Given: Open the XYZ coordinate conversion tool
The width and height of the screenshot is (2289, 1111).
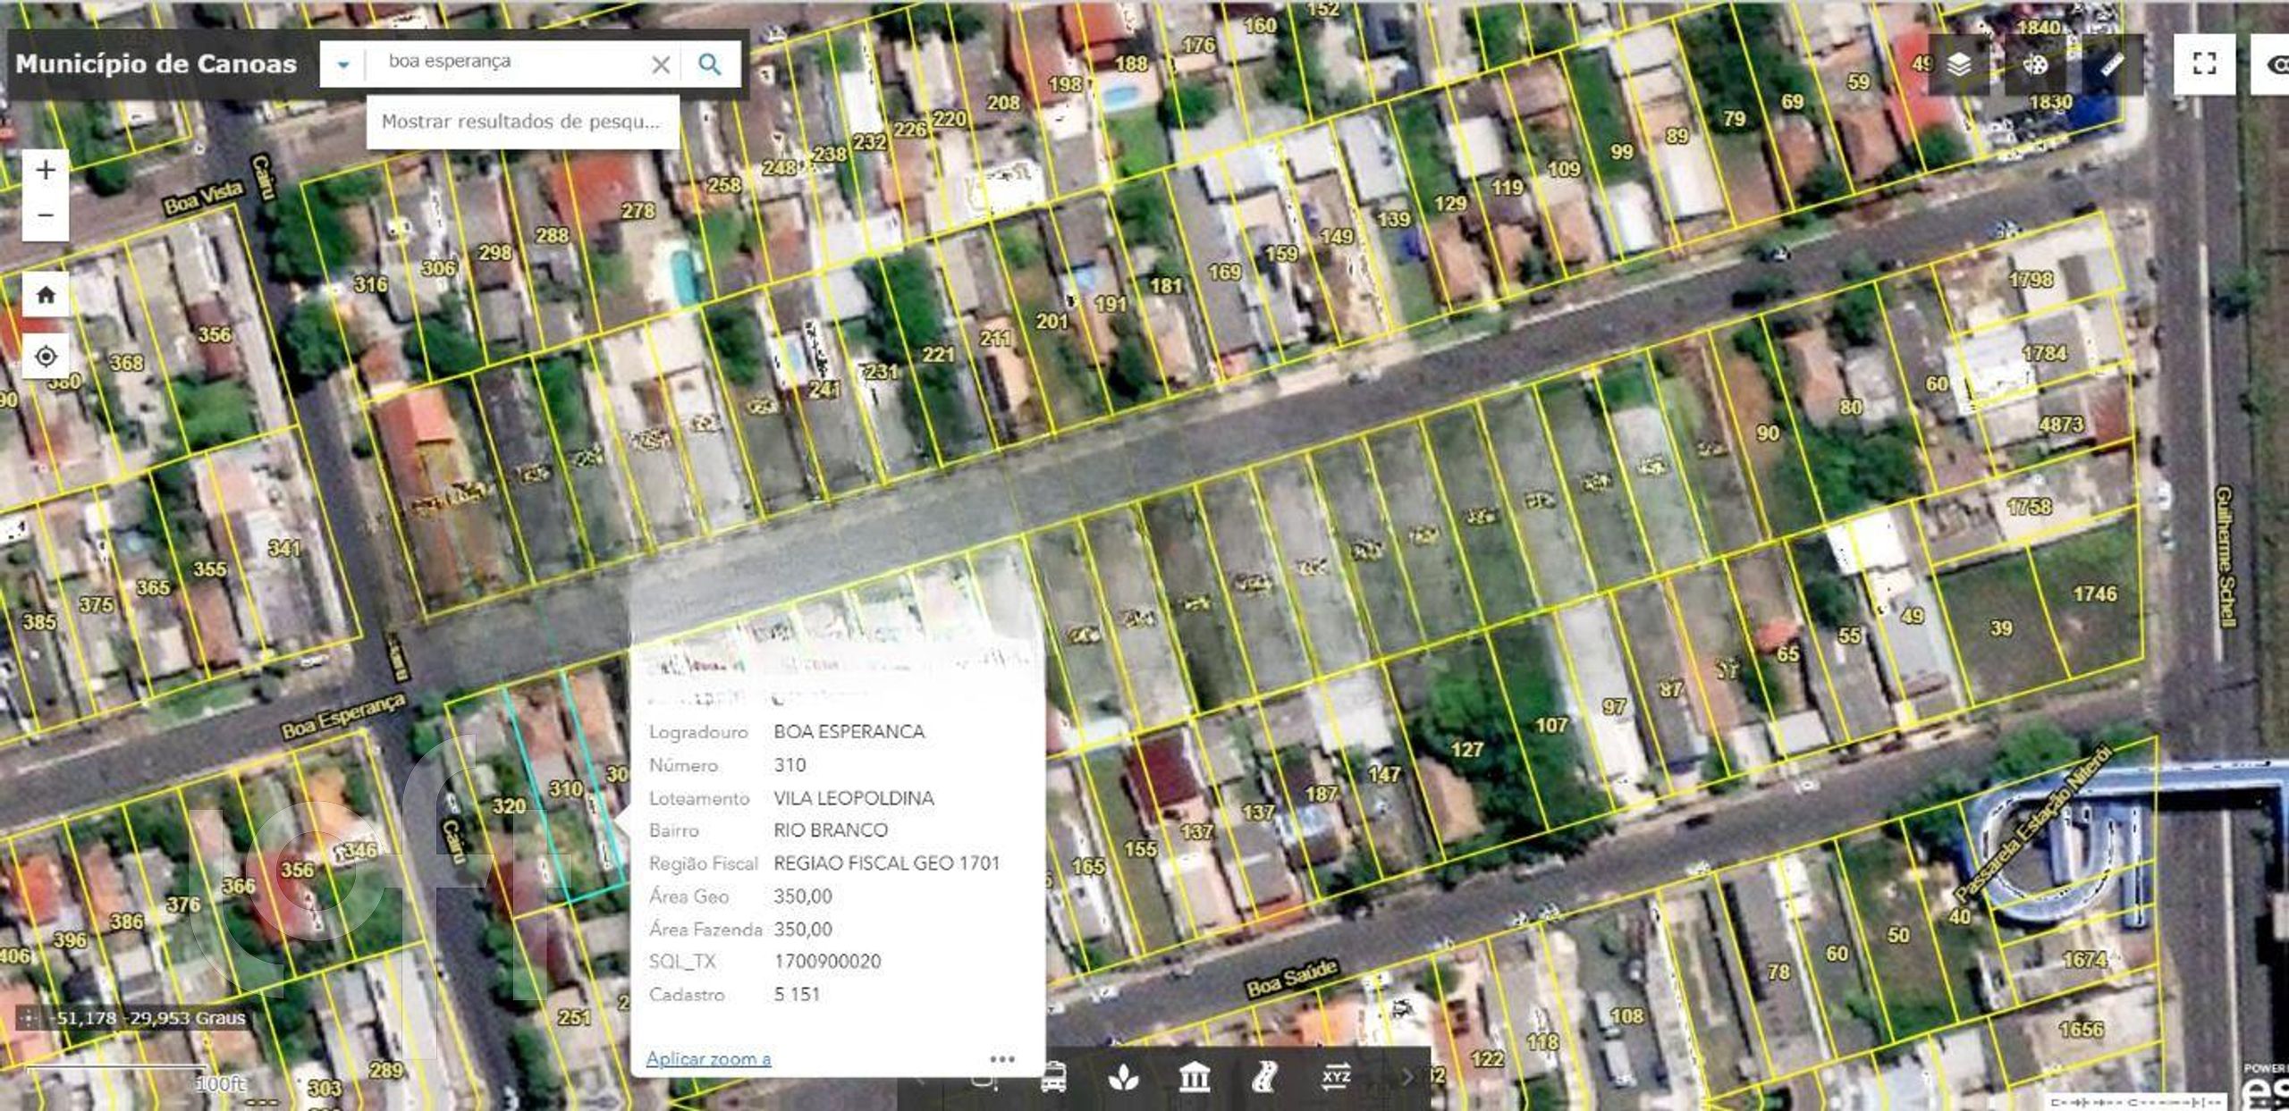Looking at the screenshot, I should click(x=1335, y=1078).
